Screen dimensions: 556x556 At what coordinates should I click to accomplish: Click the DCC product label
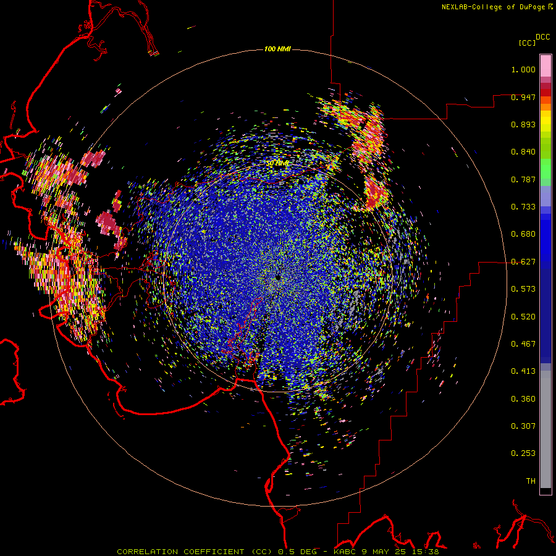543,37
